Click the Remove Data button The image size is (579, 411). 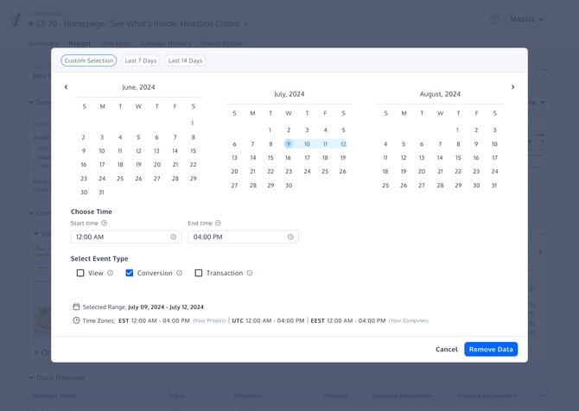point(491,350)
